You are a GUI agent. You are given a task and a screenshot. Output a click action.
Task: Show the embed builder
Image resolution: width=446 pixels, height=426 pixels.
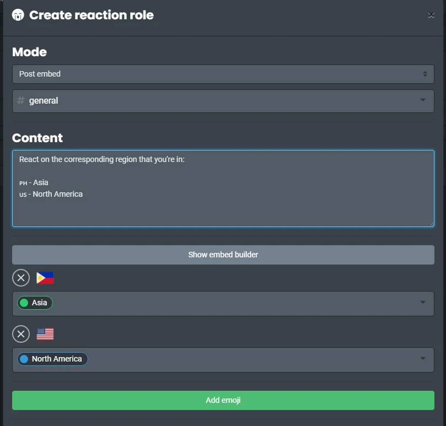point(223,255)
